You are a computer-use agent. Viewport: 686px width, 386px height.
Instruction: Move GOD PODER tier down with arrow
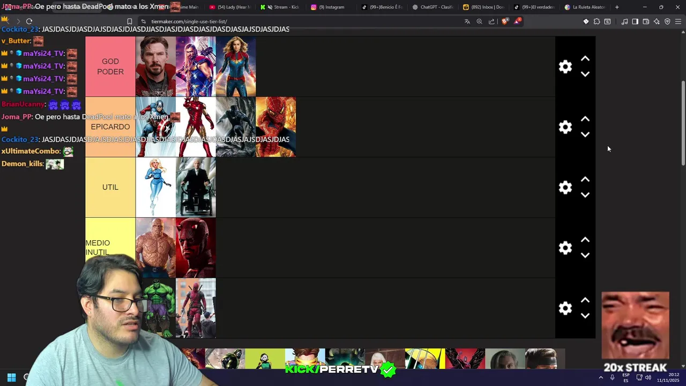click(x=585, y=74)
